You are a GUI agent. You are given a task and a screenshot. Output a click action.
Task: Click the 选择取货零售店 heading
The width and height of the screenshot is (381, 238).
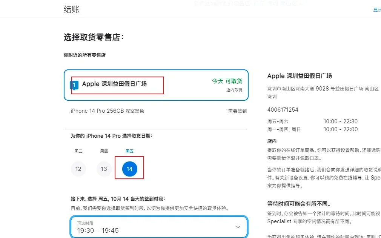coord(94,37)
